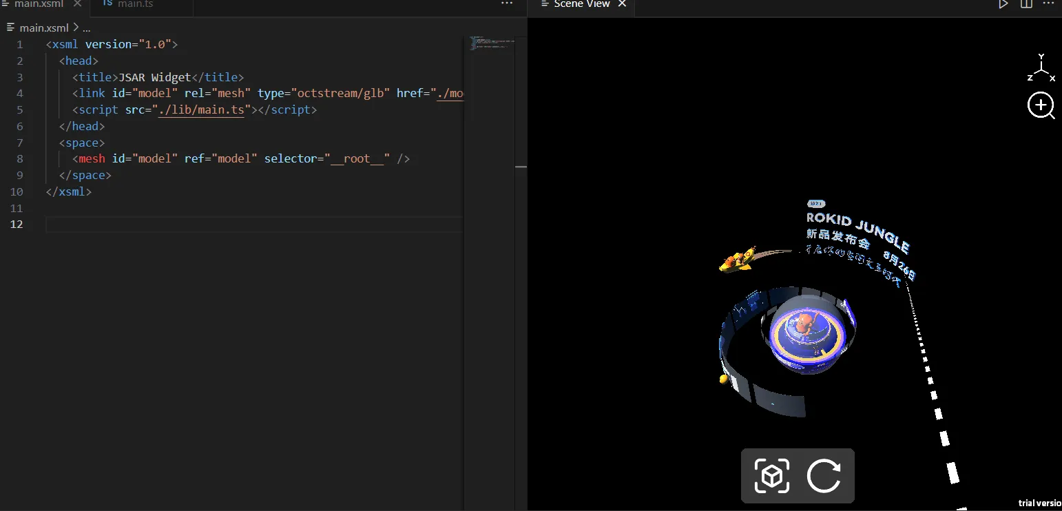The image size is (1062, 511).
Task: Click the ref="model" attribute on line 8
Action: (221, 159)
